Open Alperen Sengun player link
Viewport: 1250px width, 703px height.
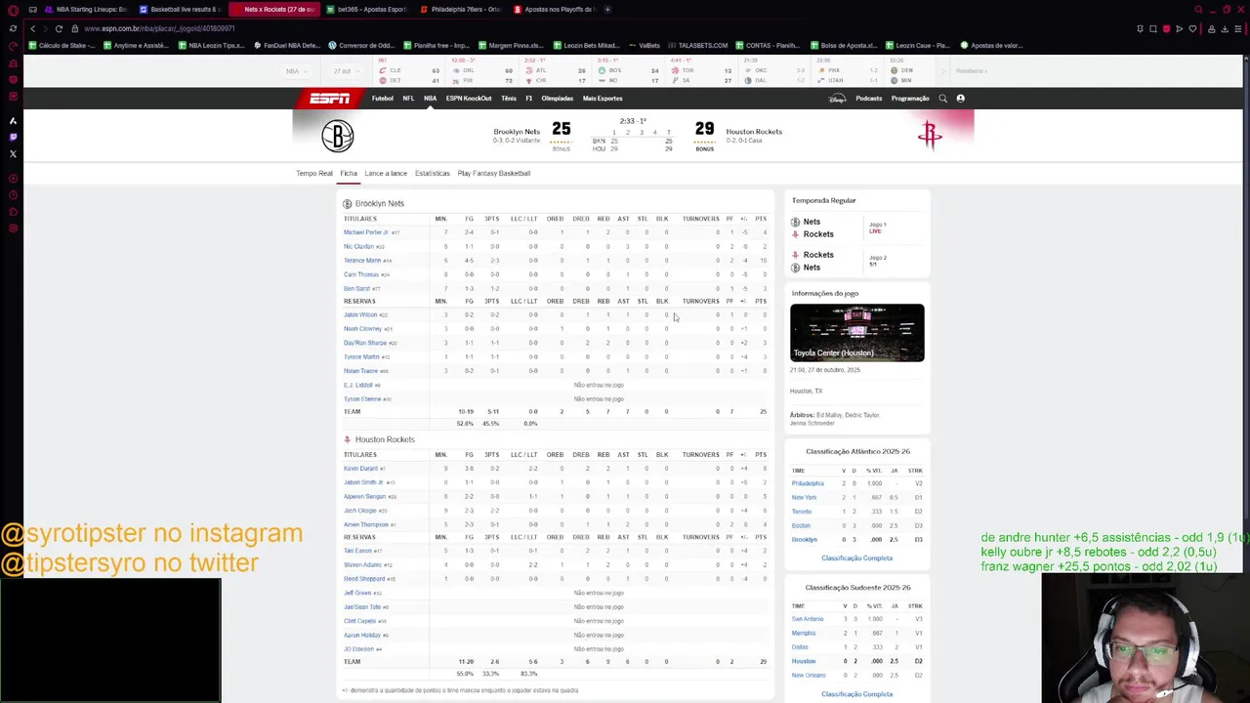tap(365, 497)
